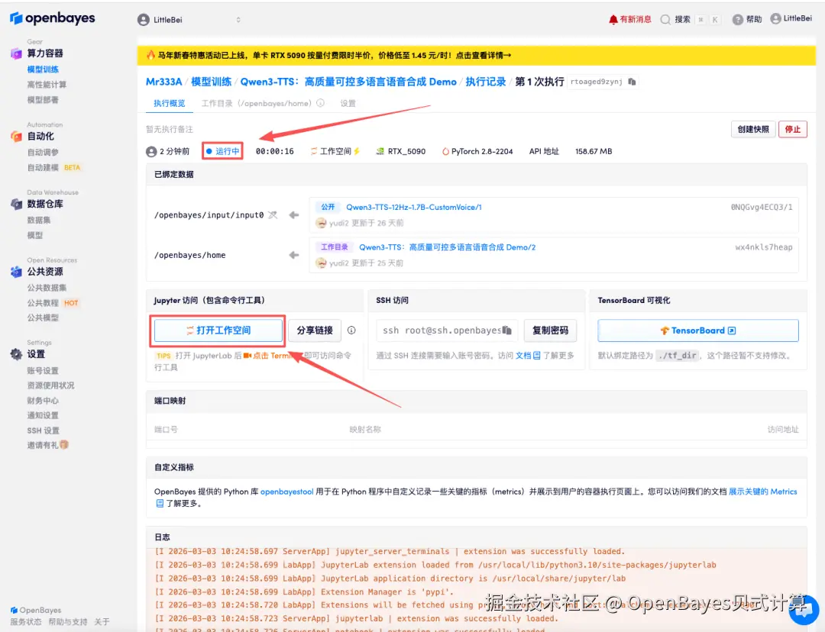The height and width of the screenshot is (632, 825).
Task: Click the info icon beside 分享链接
Action: [351, 331]
